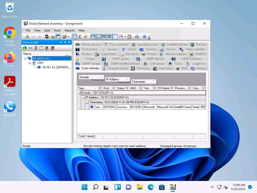Click the printer icon in the toolbar
The image size is (257, 193).
(137, 37)
